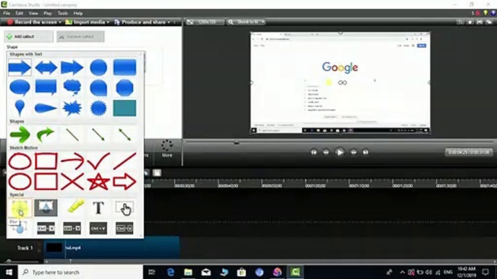This screenshot has width=497, height=279.
Task: Choose the yellow Highlighter callout
Action: point(75,206)
